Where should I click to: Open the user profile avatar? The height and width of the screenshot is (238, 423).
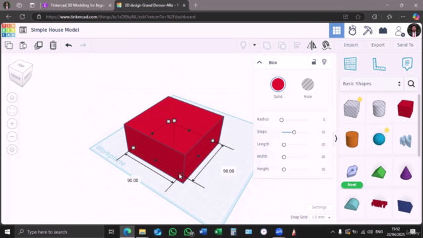[414, 30]
